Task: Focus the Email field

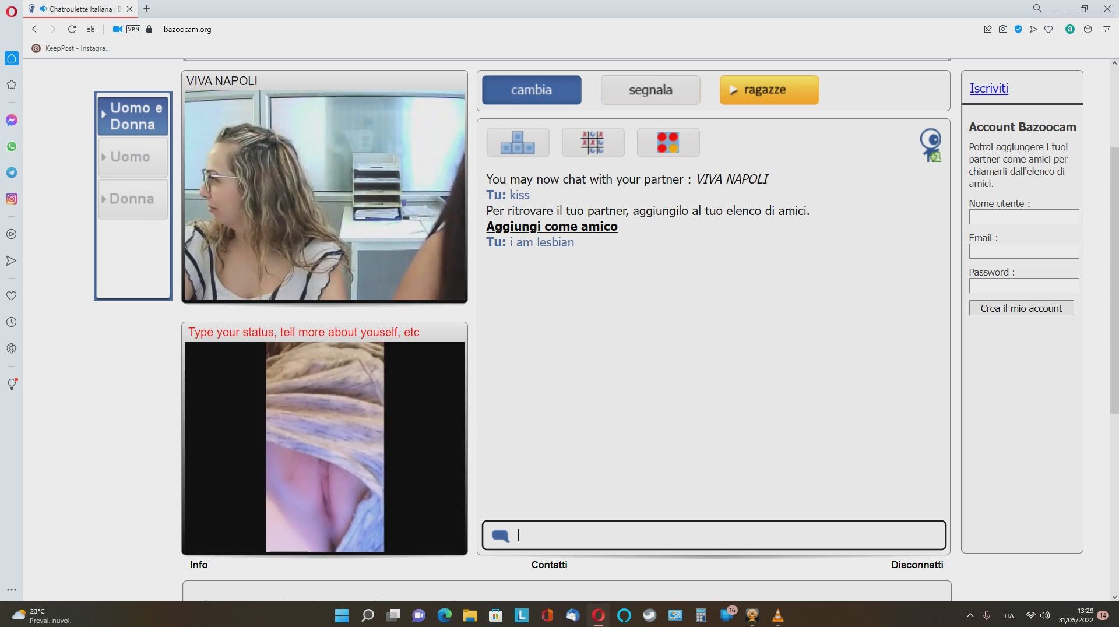Action: [x=1024, y=251]
